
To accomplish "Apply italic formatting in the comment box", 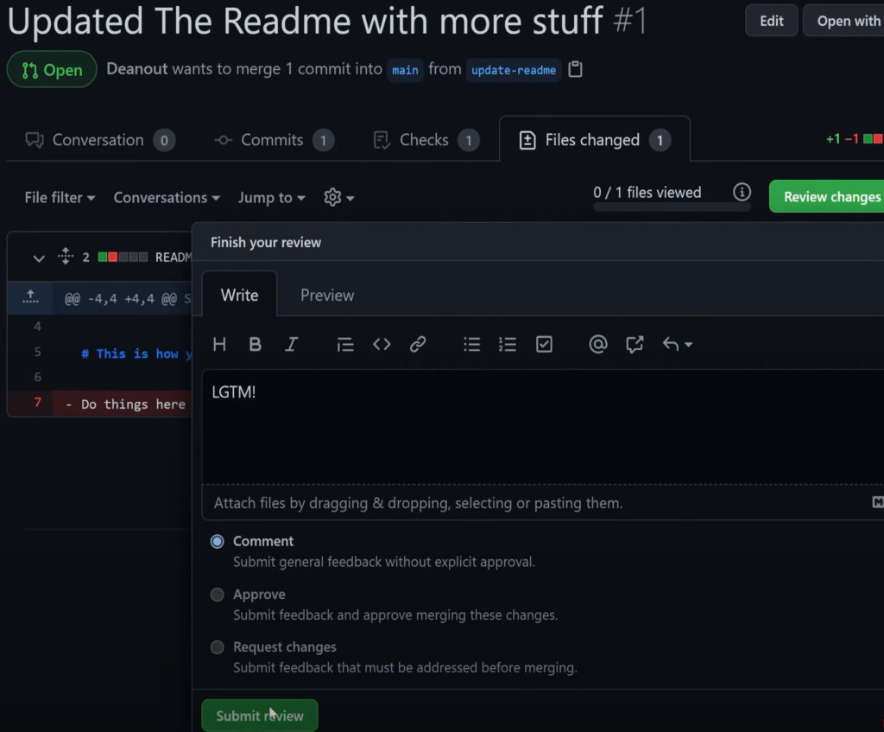I will 292,344.
